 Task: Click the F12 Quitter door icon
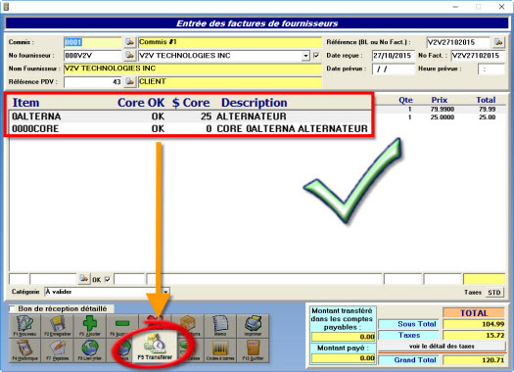253,350
